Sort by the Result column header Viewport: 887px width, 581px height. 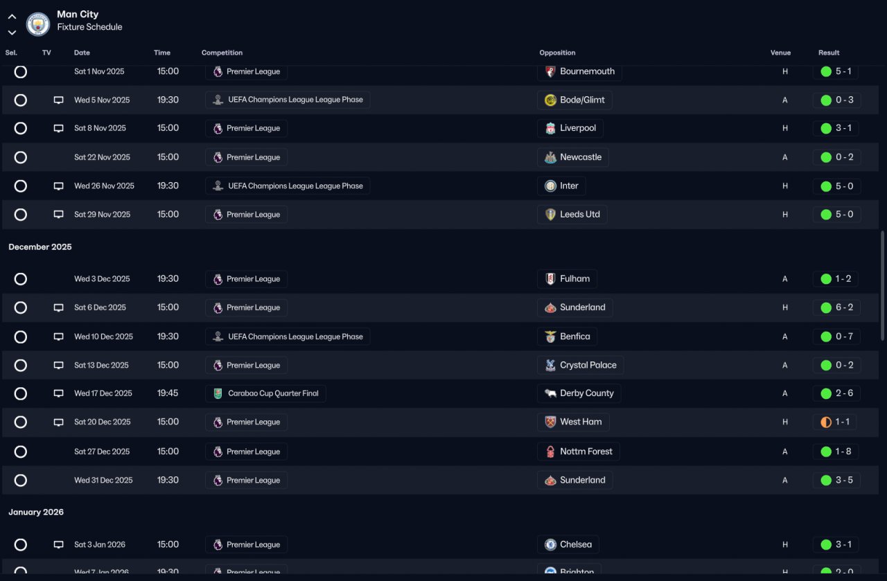(x=829, y=53)
